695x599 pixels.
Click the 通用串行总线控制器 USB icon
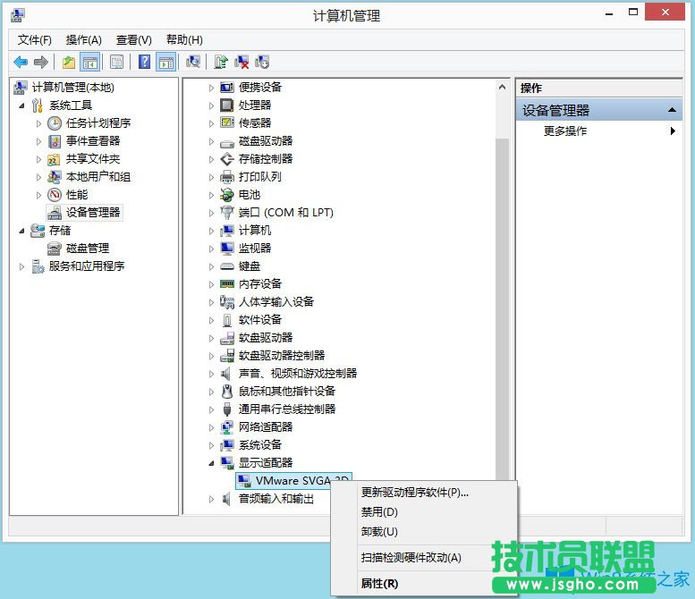click(x=227, y=409)
